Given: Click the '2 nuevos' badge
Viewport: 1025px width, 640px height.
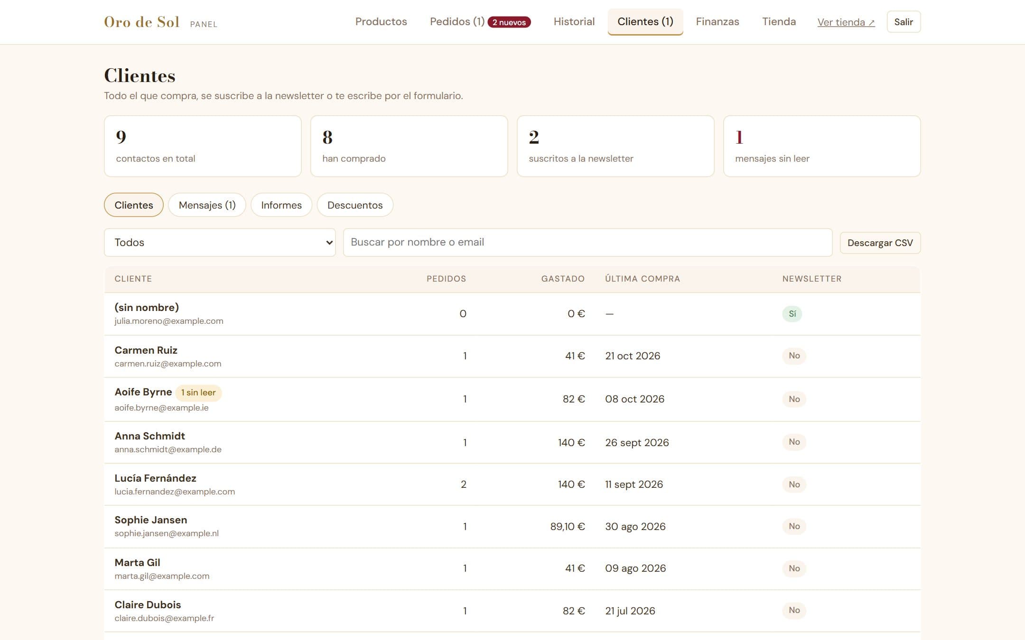Looking at the screenshot, I should [509, 22].
